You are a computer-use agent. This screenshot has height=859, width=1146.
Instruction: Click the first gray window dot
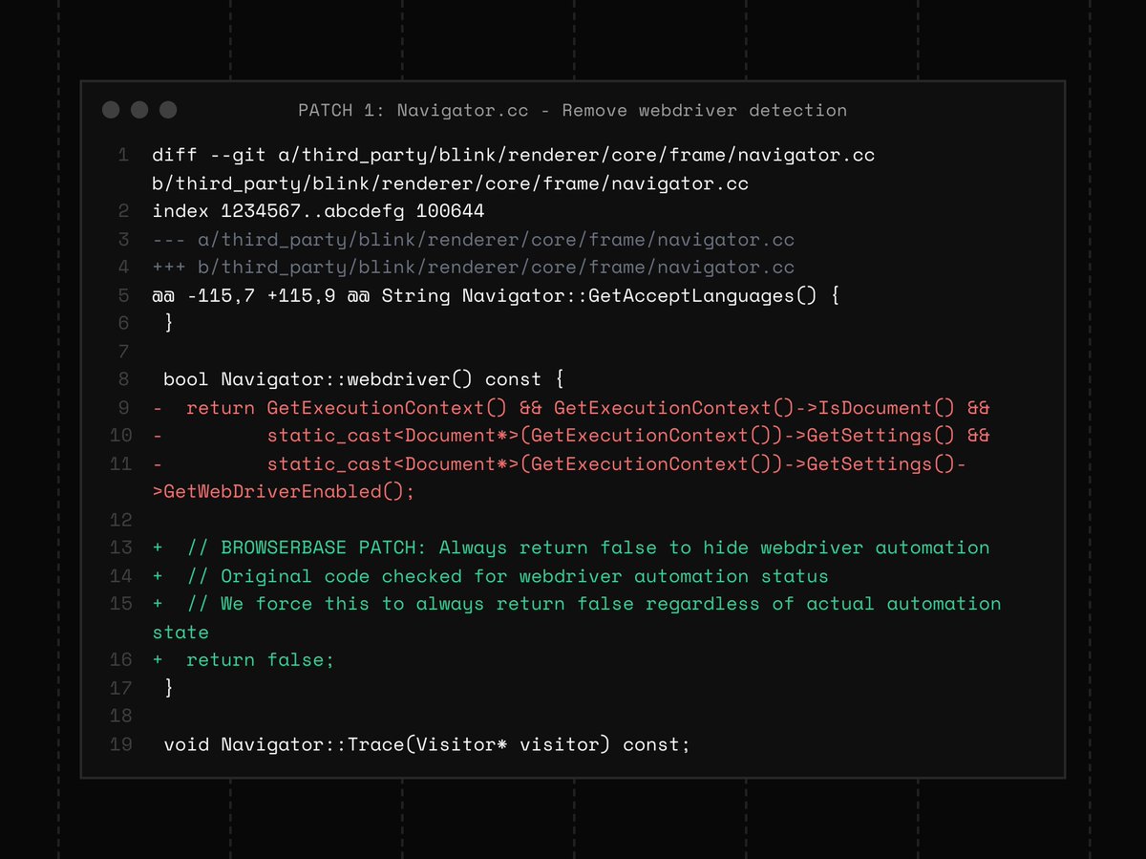coord(111,110)
